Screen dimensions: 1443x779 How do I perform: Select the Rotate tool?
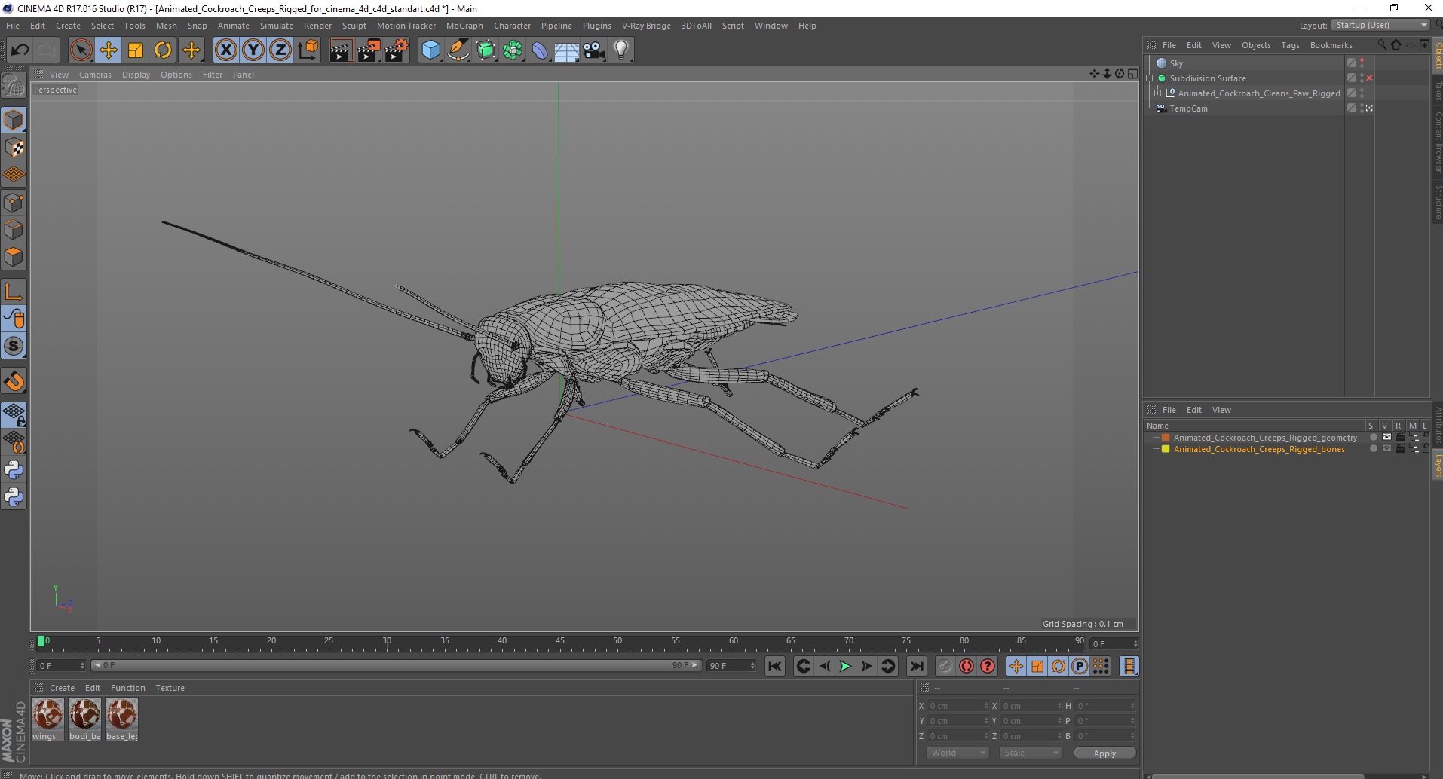point(163,50)
